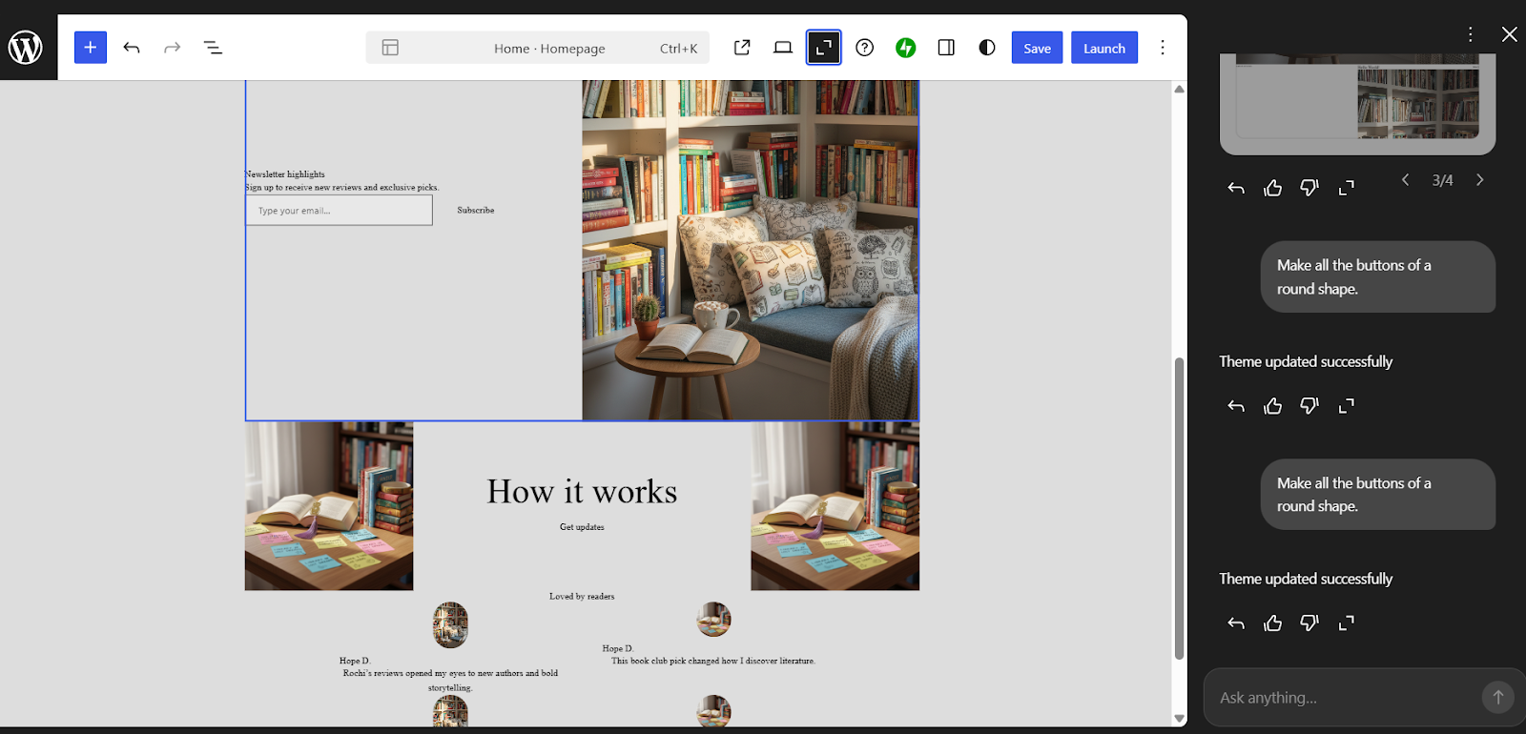Open the block inserter plus button
Image resolution: width=1526 pixels, height=734 pixels.
point(91,48)
